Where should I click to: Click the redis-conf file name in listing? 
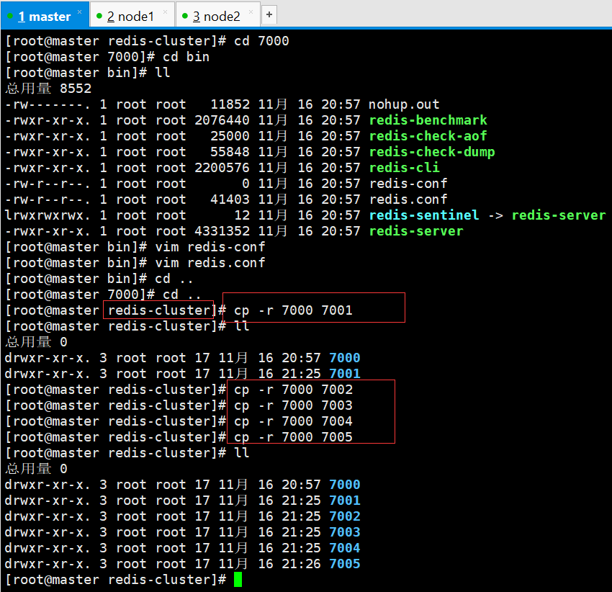[408, 184]
